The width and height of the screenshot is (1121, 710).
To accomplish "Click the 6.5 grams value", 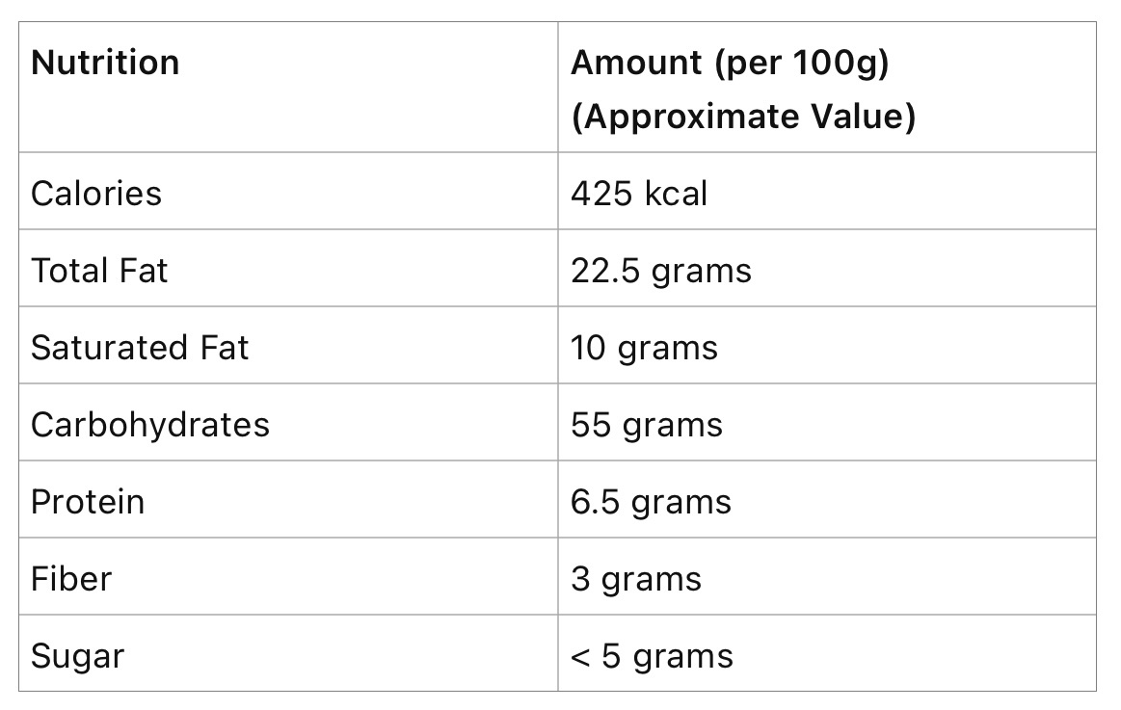I will (x=651, y=501).
